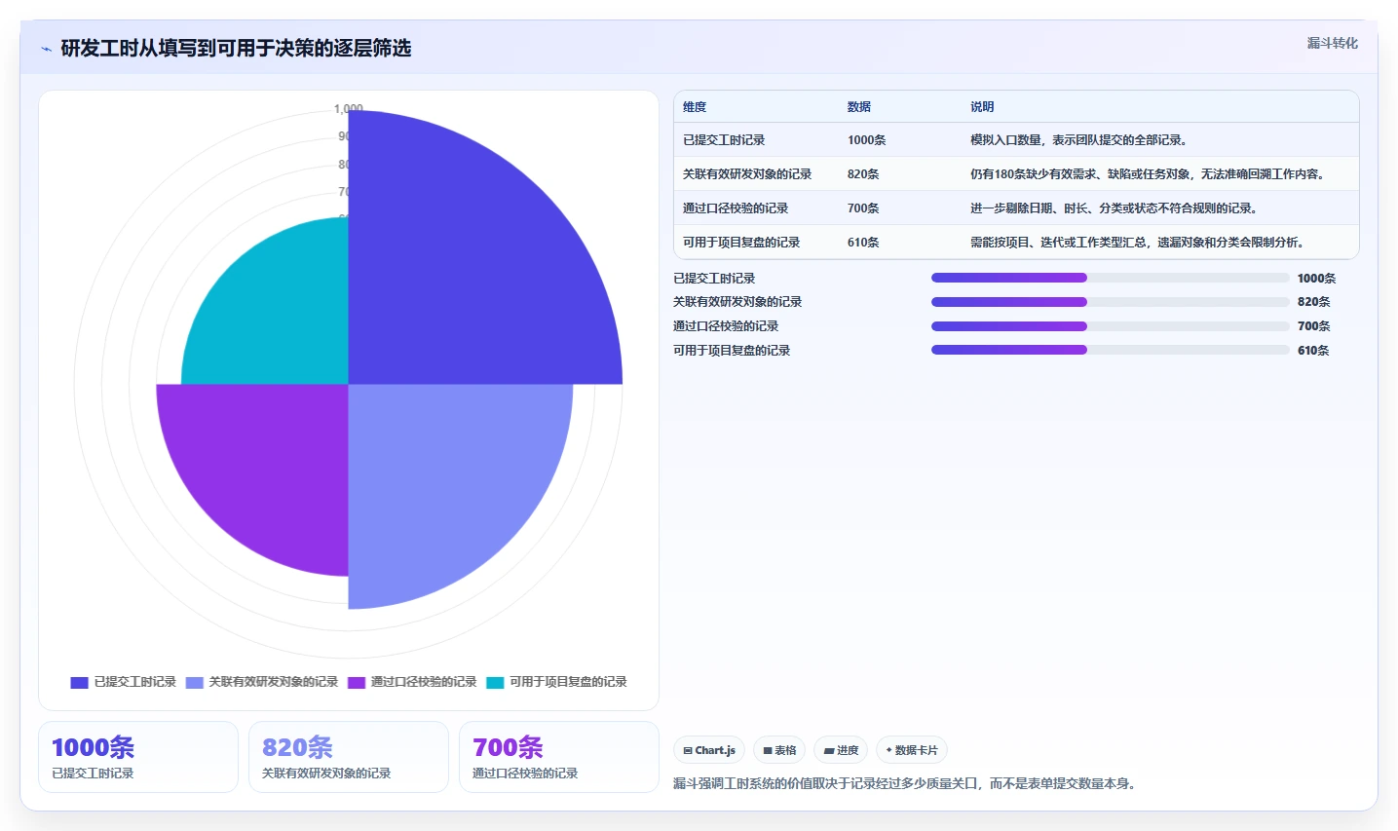This screenshot has width=1398, height=831.
Task: Click the 610条 table cell
Action: [x=863, y=243]
